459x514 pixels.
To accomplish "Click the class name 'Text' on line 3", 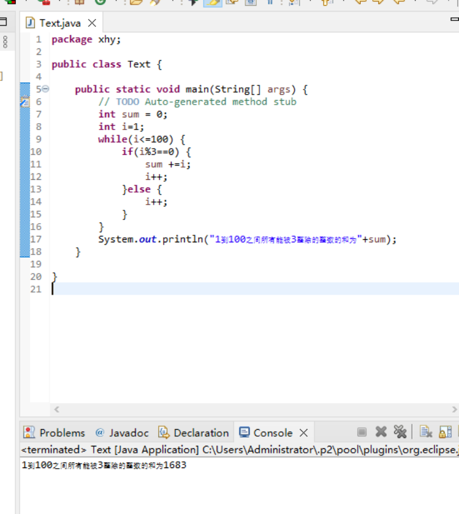I will pyautogui.click(x=139, y=64).
